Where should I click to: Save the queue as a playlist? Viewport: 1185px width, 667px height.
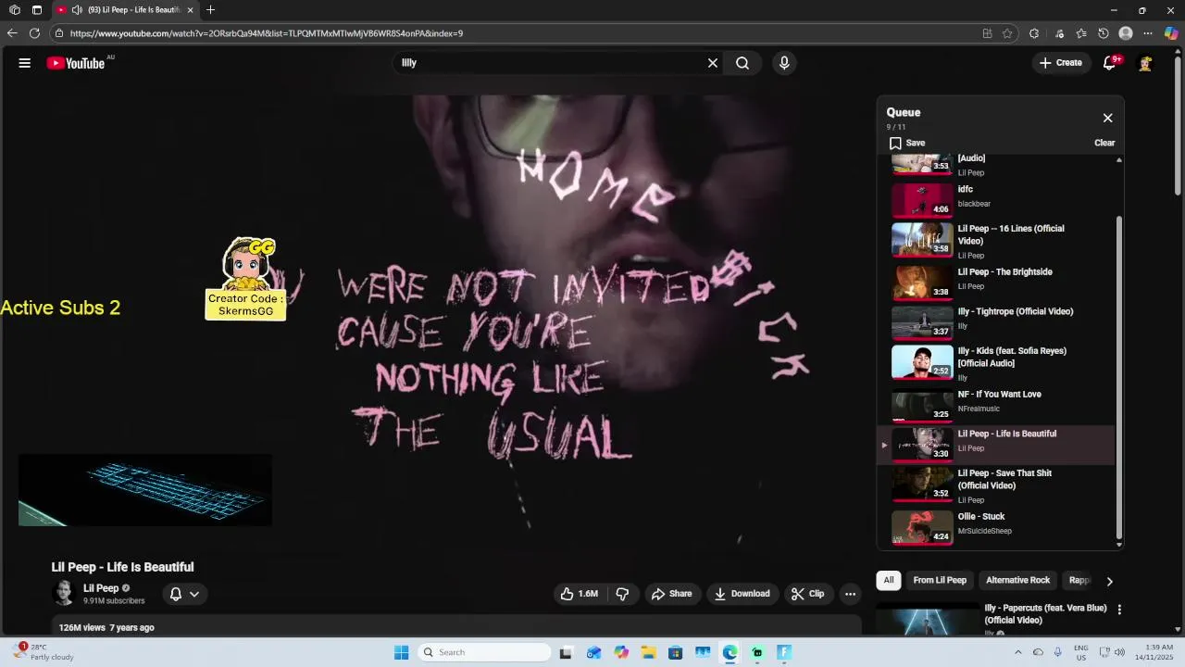(x=907, y=143)
